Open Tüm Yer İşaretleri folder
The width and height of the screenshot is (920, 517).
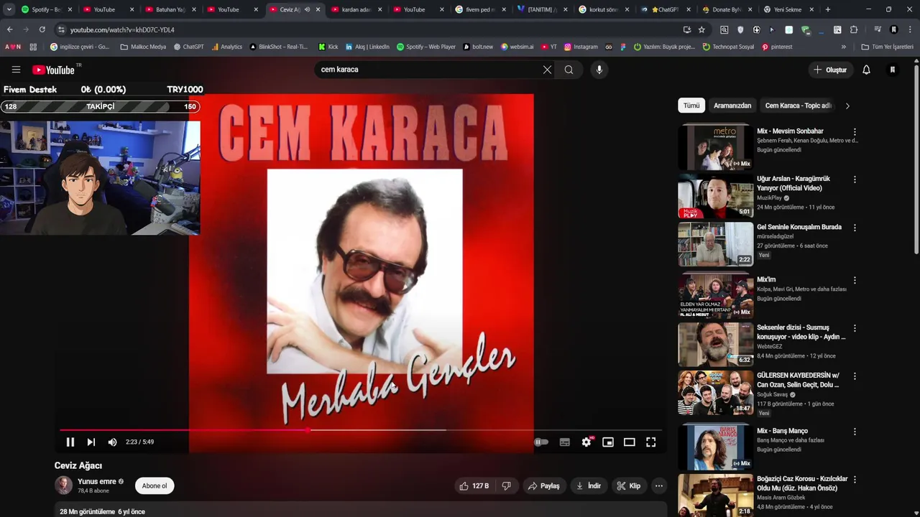pos(888,47)
